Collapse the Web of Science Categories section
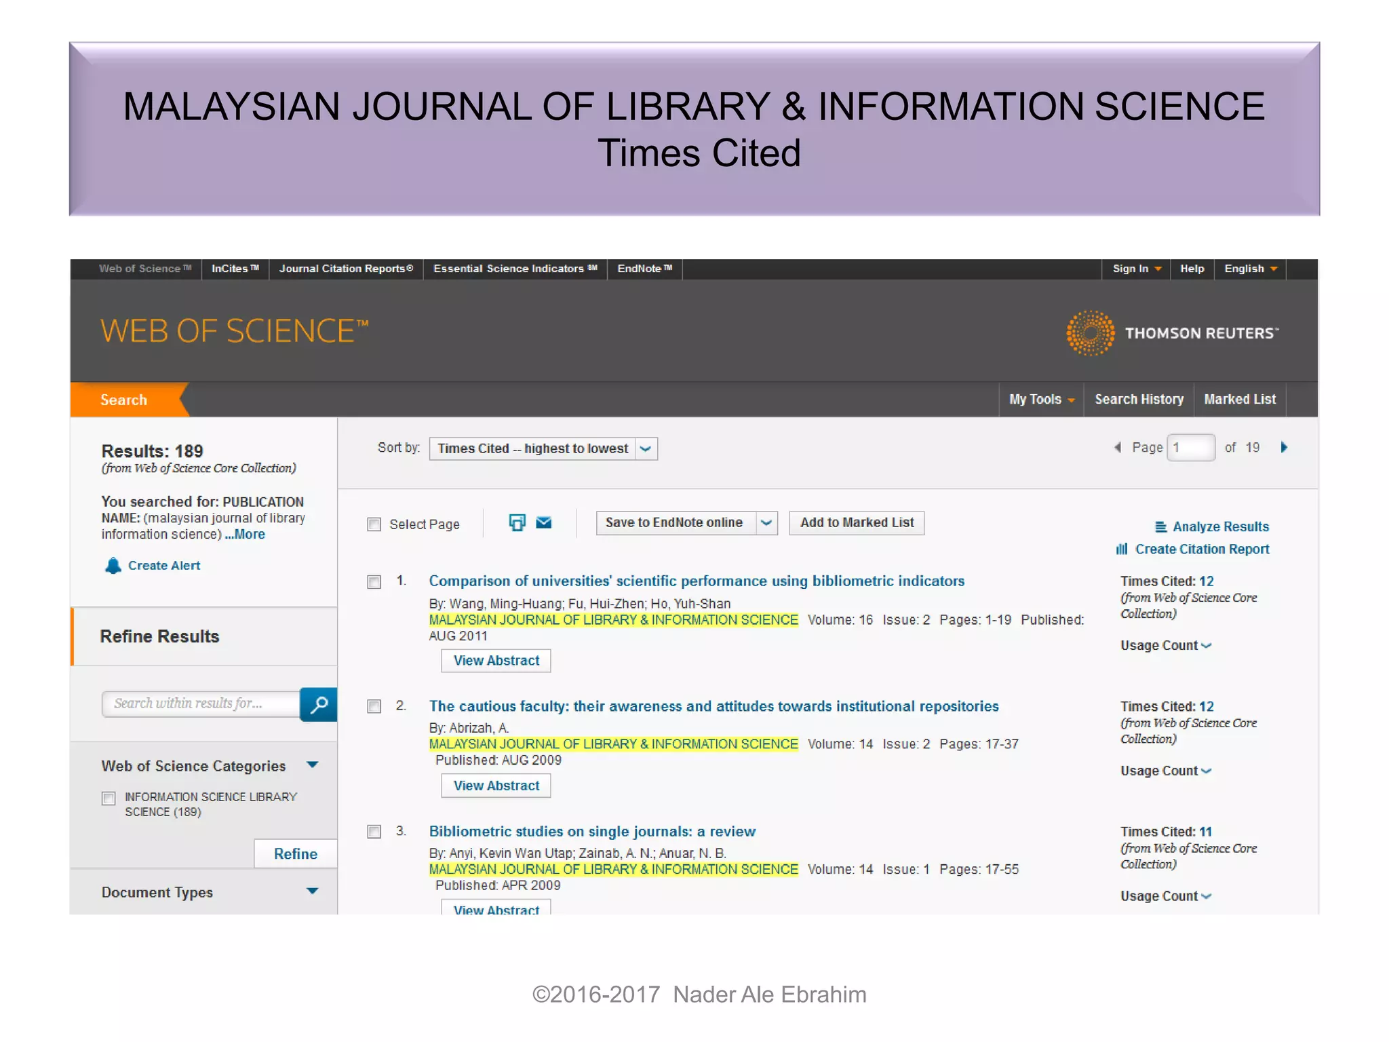 click(312, 765)
